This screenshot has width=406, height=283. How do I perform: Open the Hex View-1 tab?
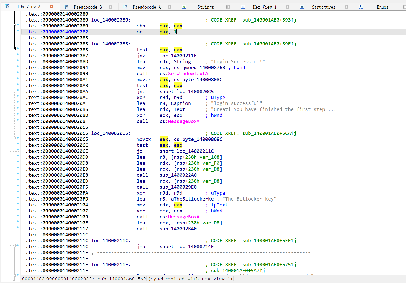pos(264,7)
